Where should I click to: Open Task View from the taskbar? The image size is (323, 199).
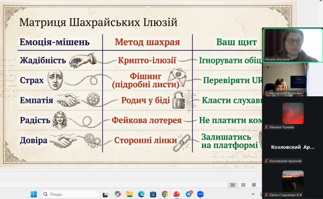tap(105, 194)
